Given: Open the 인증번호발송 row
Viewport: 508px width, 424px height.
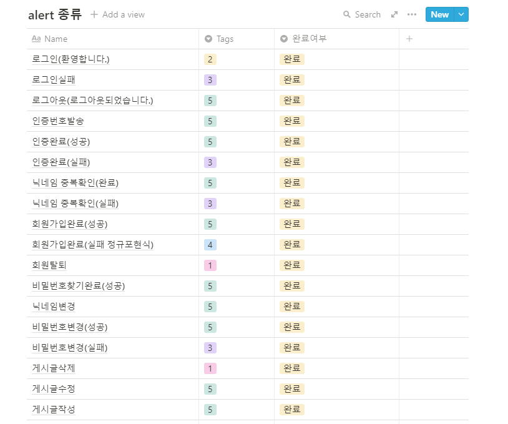Looking at the screenshot, I should click(x=58, y=121).
